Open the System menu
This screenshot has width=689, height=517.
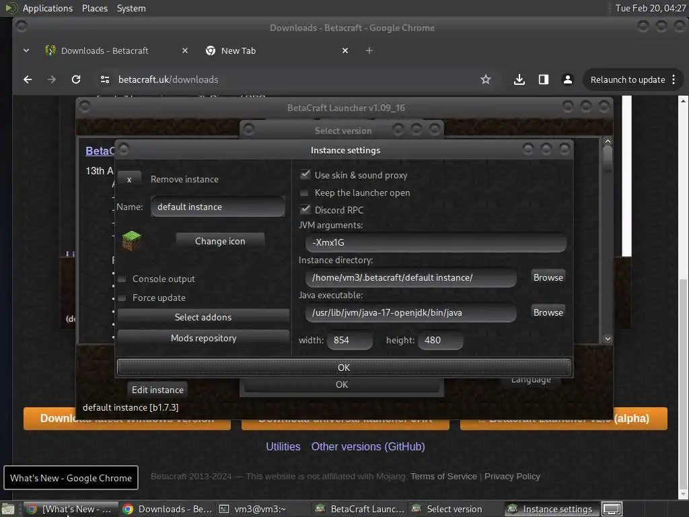(x=131, y=8)
